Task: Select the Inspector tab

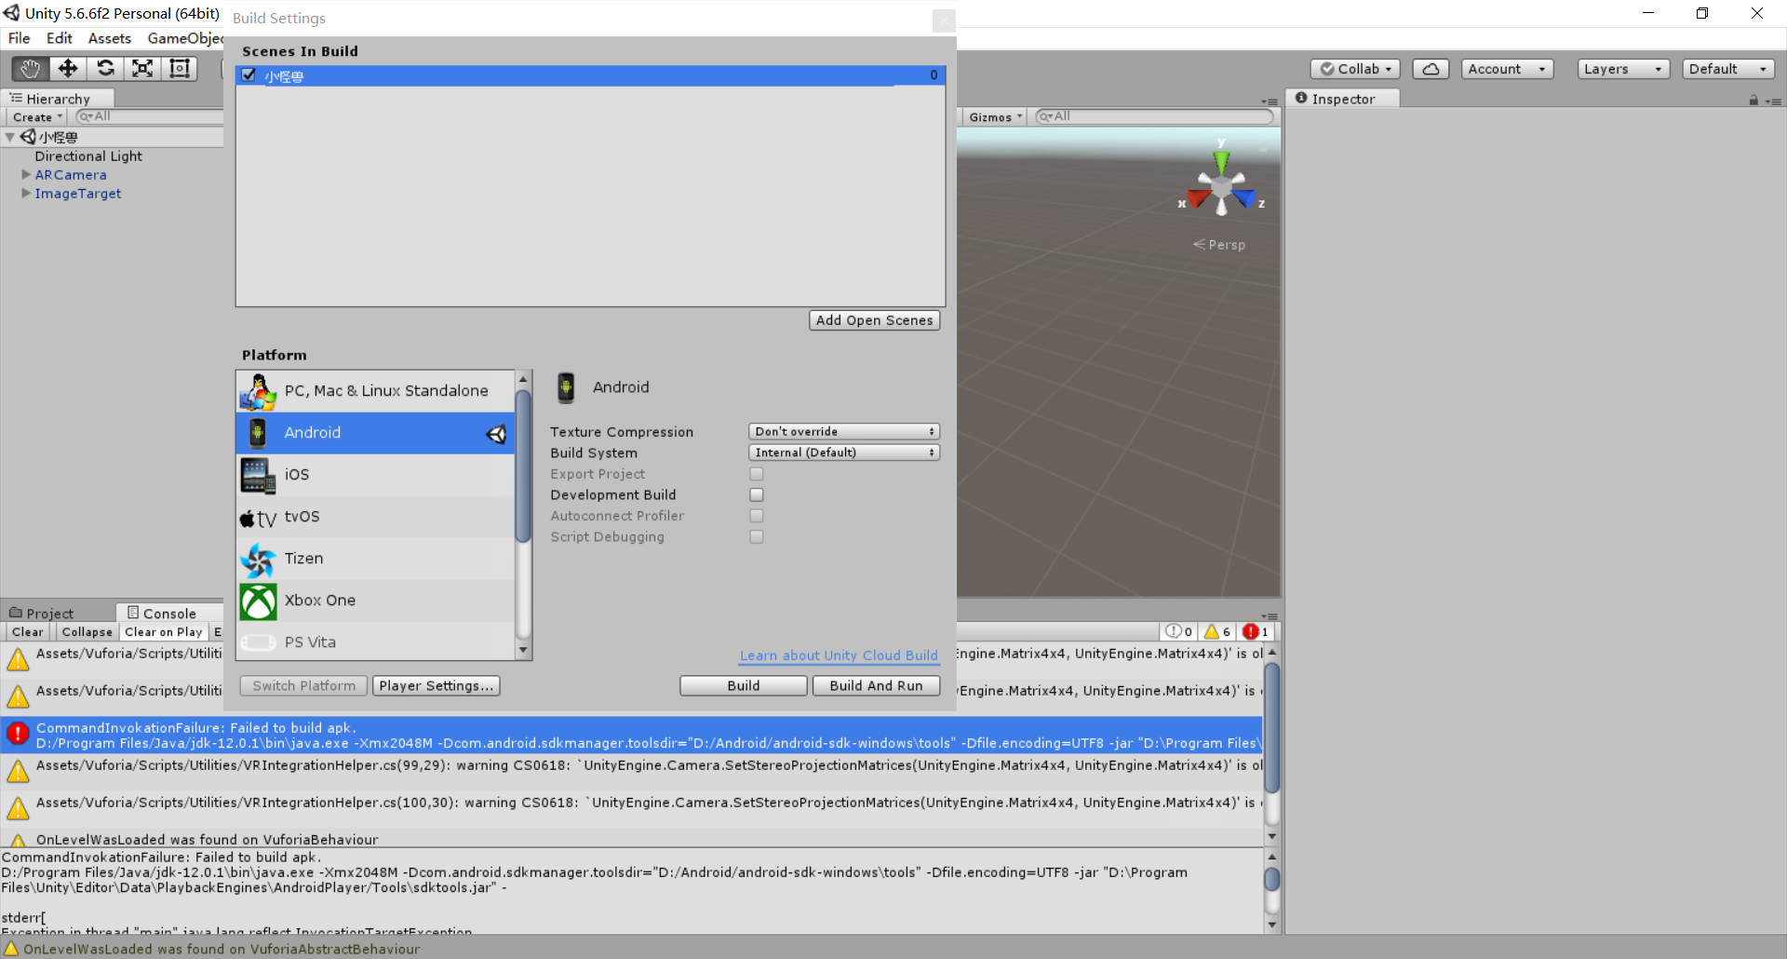Action: (1342, 99)
